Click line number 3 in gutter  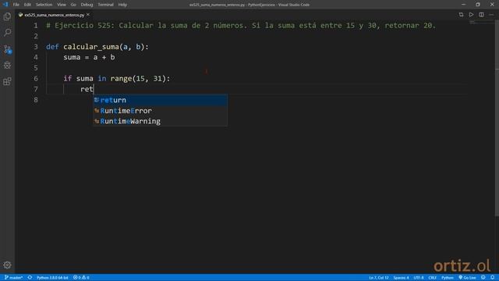click(x=36, y=47)
